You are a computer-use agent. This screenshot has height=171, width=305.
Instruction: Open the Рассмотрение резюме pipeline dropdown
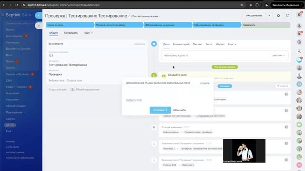click(x=145, y=16)
